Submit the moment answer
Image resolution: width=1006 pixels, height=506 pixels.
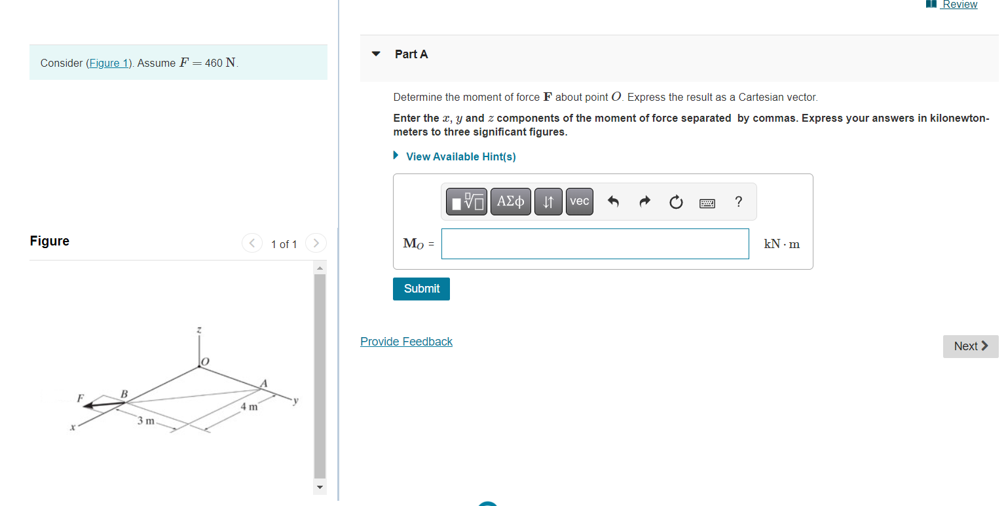click(x=421, y=289)
